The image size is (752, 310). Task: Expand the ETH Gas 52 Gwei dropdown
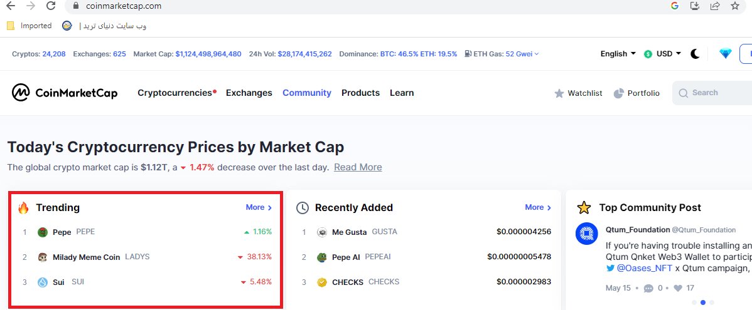point(522,54)
